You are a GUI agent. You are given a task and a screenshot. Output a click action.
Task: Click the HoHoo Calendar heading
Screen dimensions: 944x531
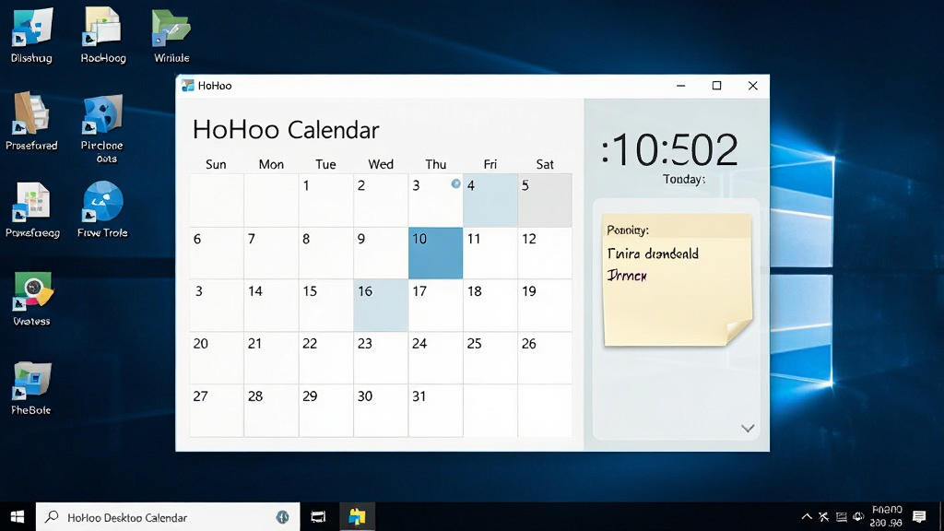(x=286, y=130)
